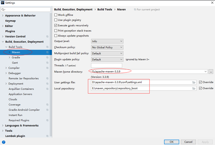Enable the Work offline checkbox
Image resolution: width=215 pixels, height=145 pixels.
pyautogui.click(x=56, y=15)
